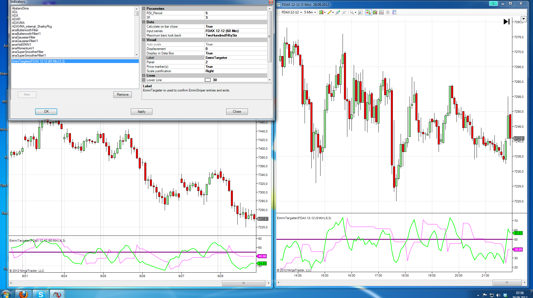
Task: Change the Input series value
Action: [x=236, y=31]
